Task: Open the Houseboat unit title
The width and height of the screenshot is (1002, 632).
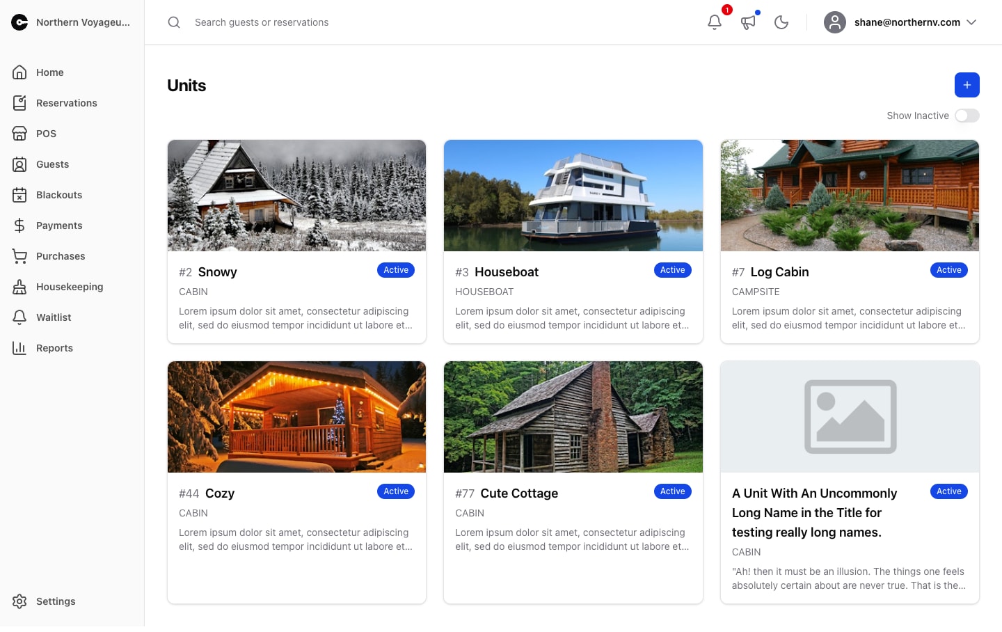Action: coord(507,272)
